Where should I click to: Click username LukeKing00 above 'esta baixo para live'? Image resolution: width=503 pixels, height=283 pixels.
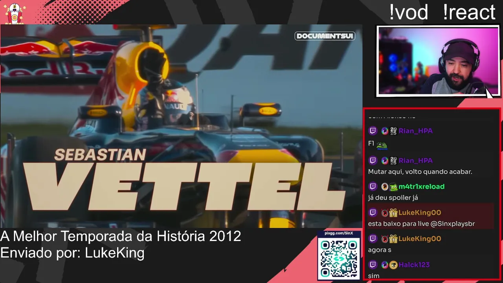(x=420, y=213)
